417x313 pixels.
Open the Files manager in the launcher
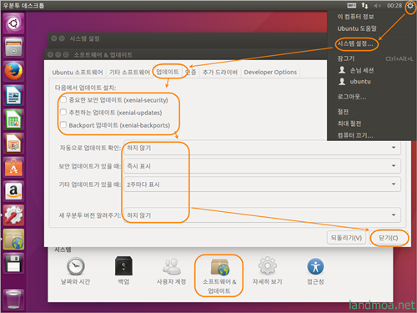point(13,47)
